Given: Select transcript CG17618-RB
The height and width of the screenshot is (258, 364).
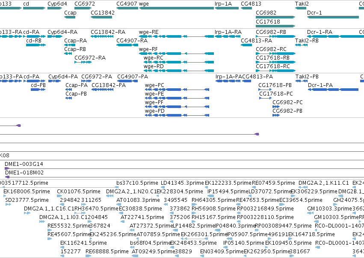Looking at the screenshot, I should 275,62.
